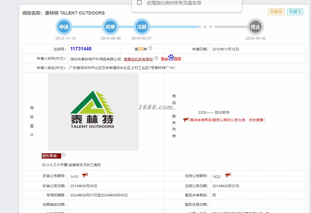Click the 2012-11-12 date under 申请
Viewport: 311px width, 213px height.
[66, 38]
